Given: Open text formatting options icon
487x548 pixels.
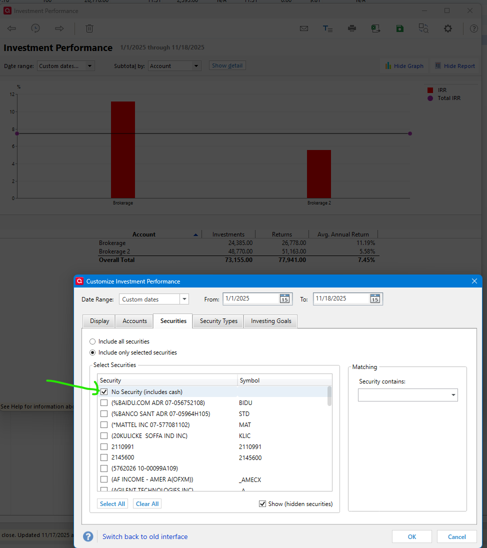Looking at the screenshot, I should click(327, 28).
